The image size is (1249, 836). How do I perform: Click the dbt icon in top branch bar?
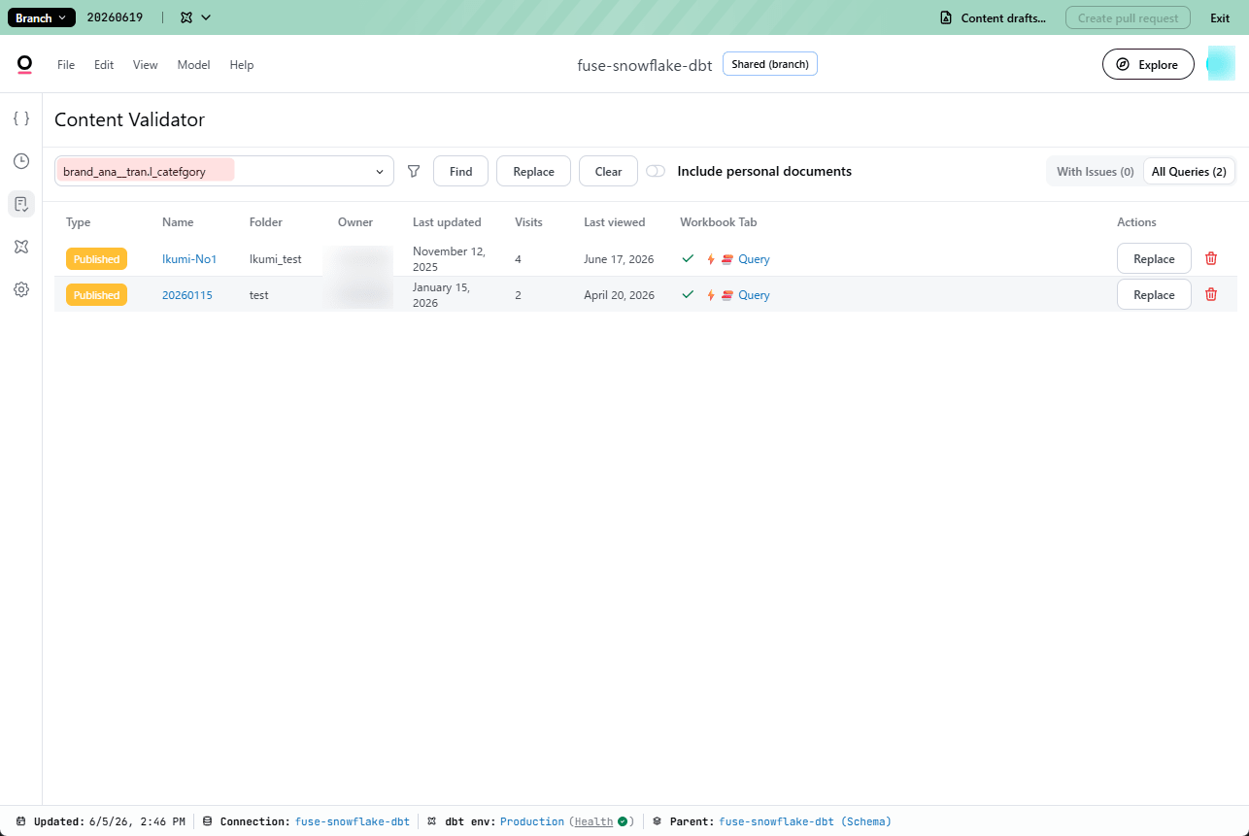click(186, 17)
